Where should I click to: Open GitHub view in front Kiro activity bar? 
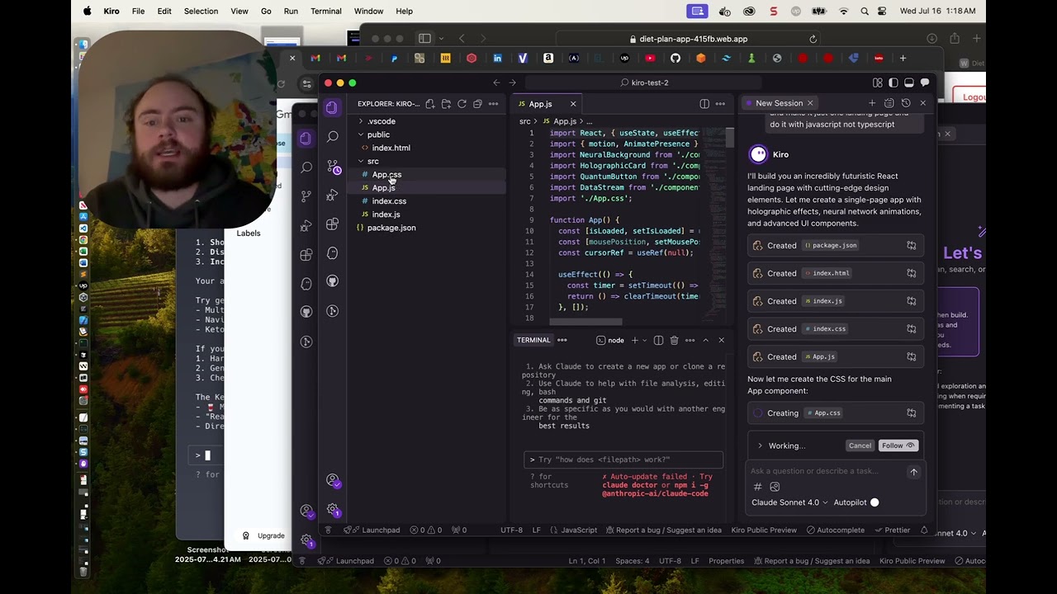pyautogui.click(x=332, y=281)
